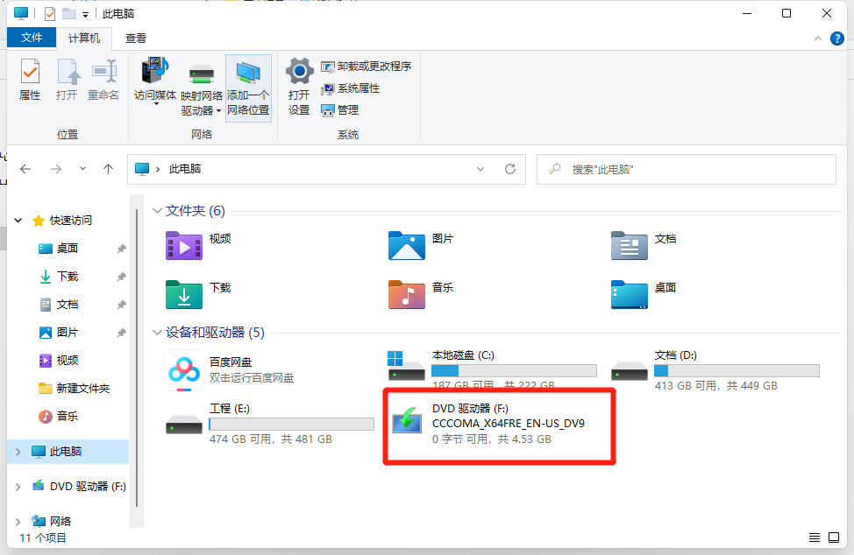Unpin 图片 using its pin icon

click(122, 333)
